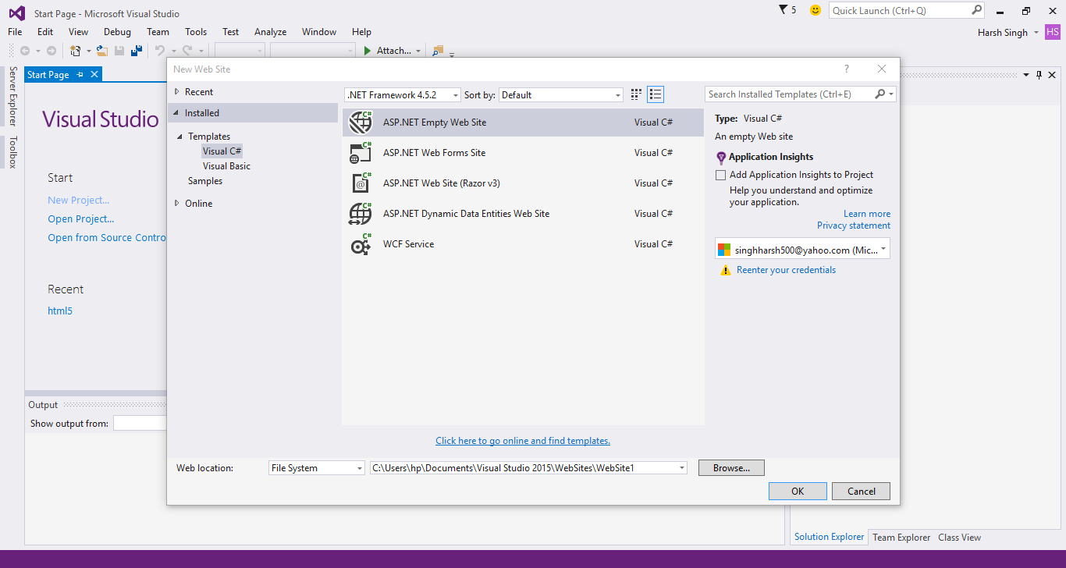Click the Visual Studio logo icon
Viewport: 1066px width, 568px height.
(x=17, y=12)
